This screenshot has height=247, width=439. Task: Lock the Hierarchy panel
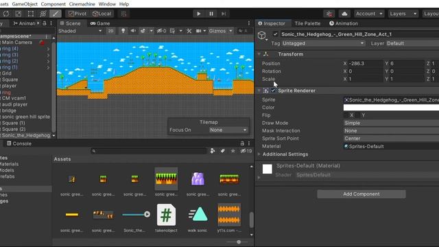tap(45, 23)
